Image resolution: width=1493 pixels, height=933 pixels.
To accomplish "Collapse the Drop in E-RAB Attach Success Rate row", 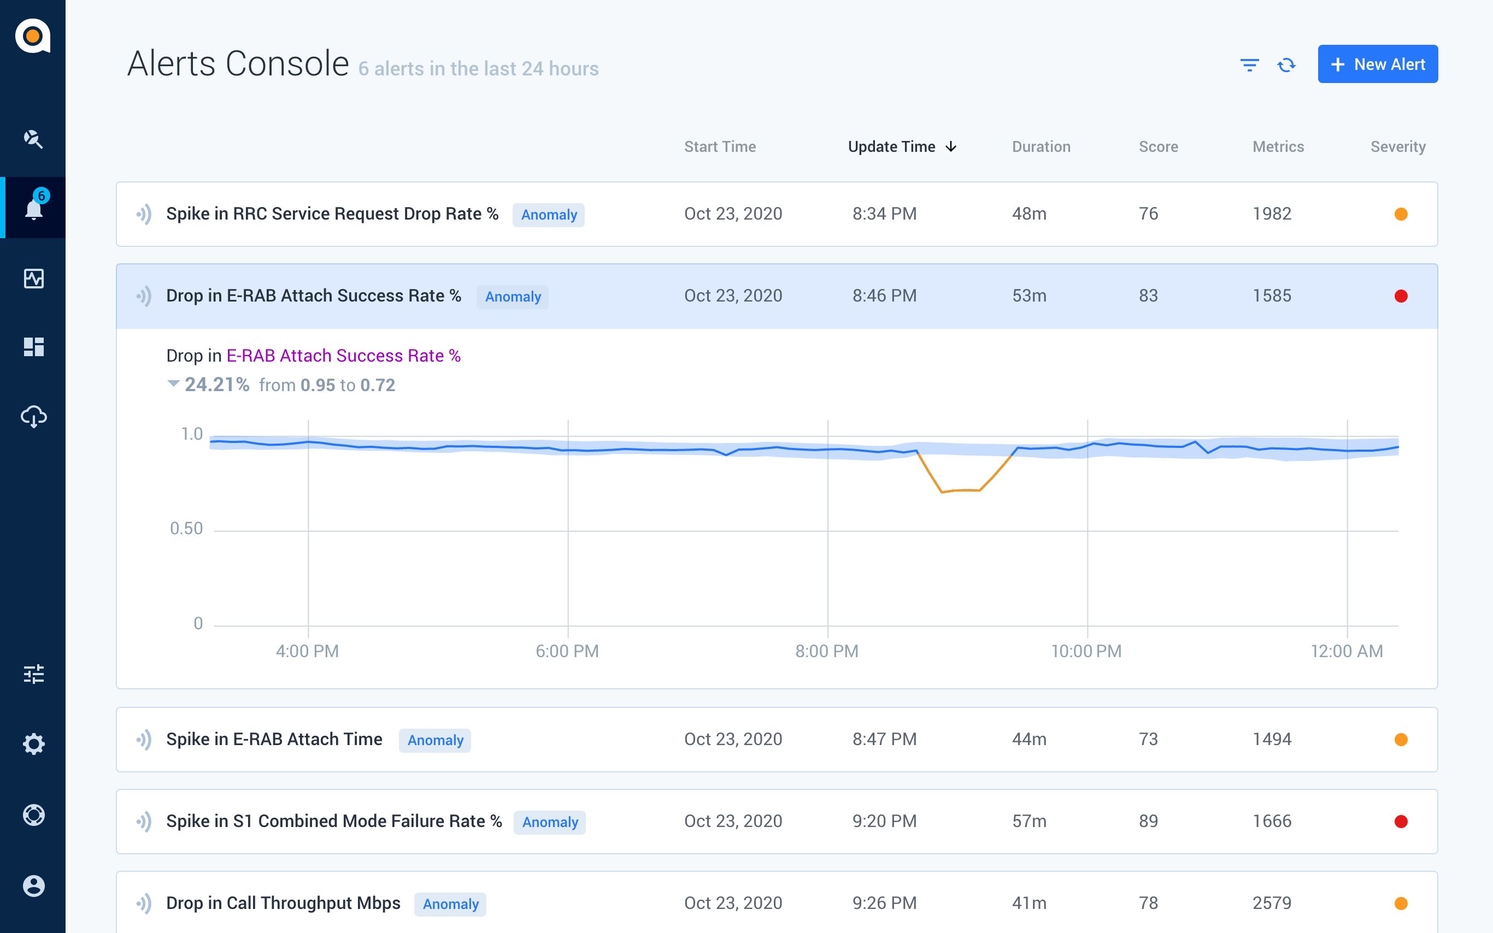I will pos(777,296).
